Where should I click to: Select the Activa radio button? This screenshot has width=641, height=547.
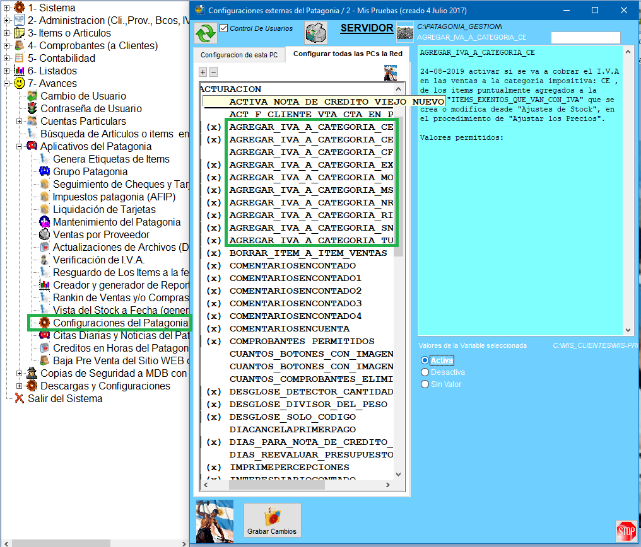[425, 360]
